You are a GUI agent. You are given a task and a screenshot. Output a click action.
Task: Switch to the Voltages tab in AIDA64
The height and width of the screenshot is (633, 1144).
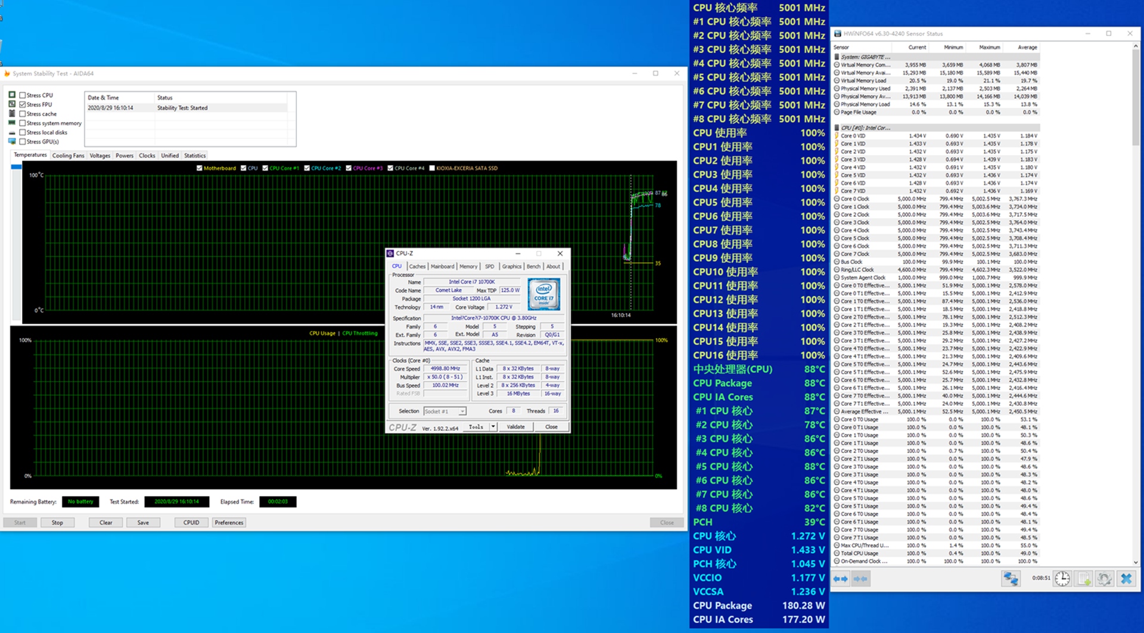100,156
